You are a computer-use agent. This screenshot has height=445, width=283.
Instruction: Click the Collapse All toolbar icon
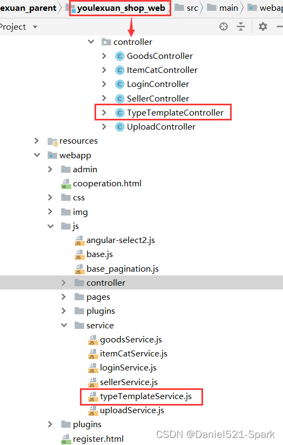click(241, 26)
